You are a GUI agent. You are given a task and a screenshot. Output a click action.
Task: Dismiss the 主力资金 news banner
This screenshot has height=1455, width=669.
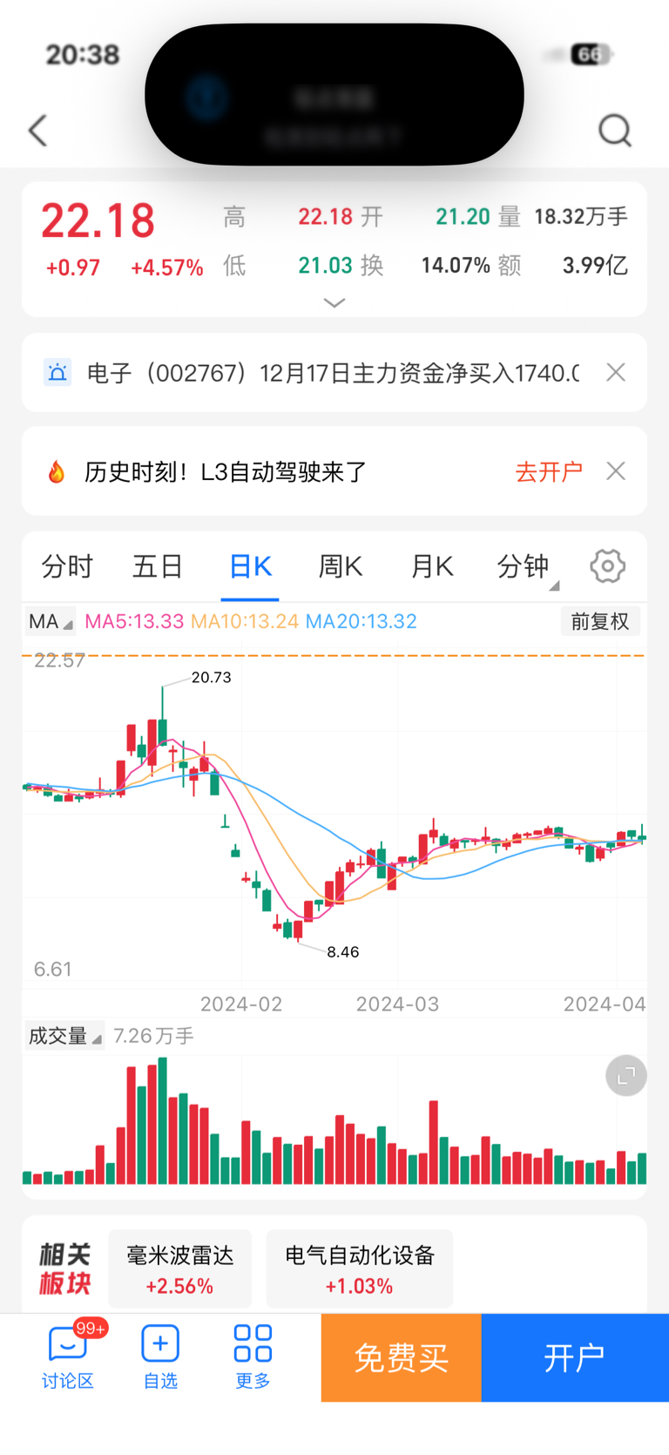coord(616,373)
